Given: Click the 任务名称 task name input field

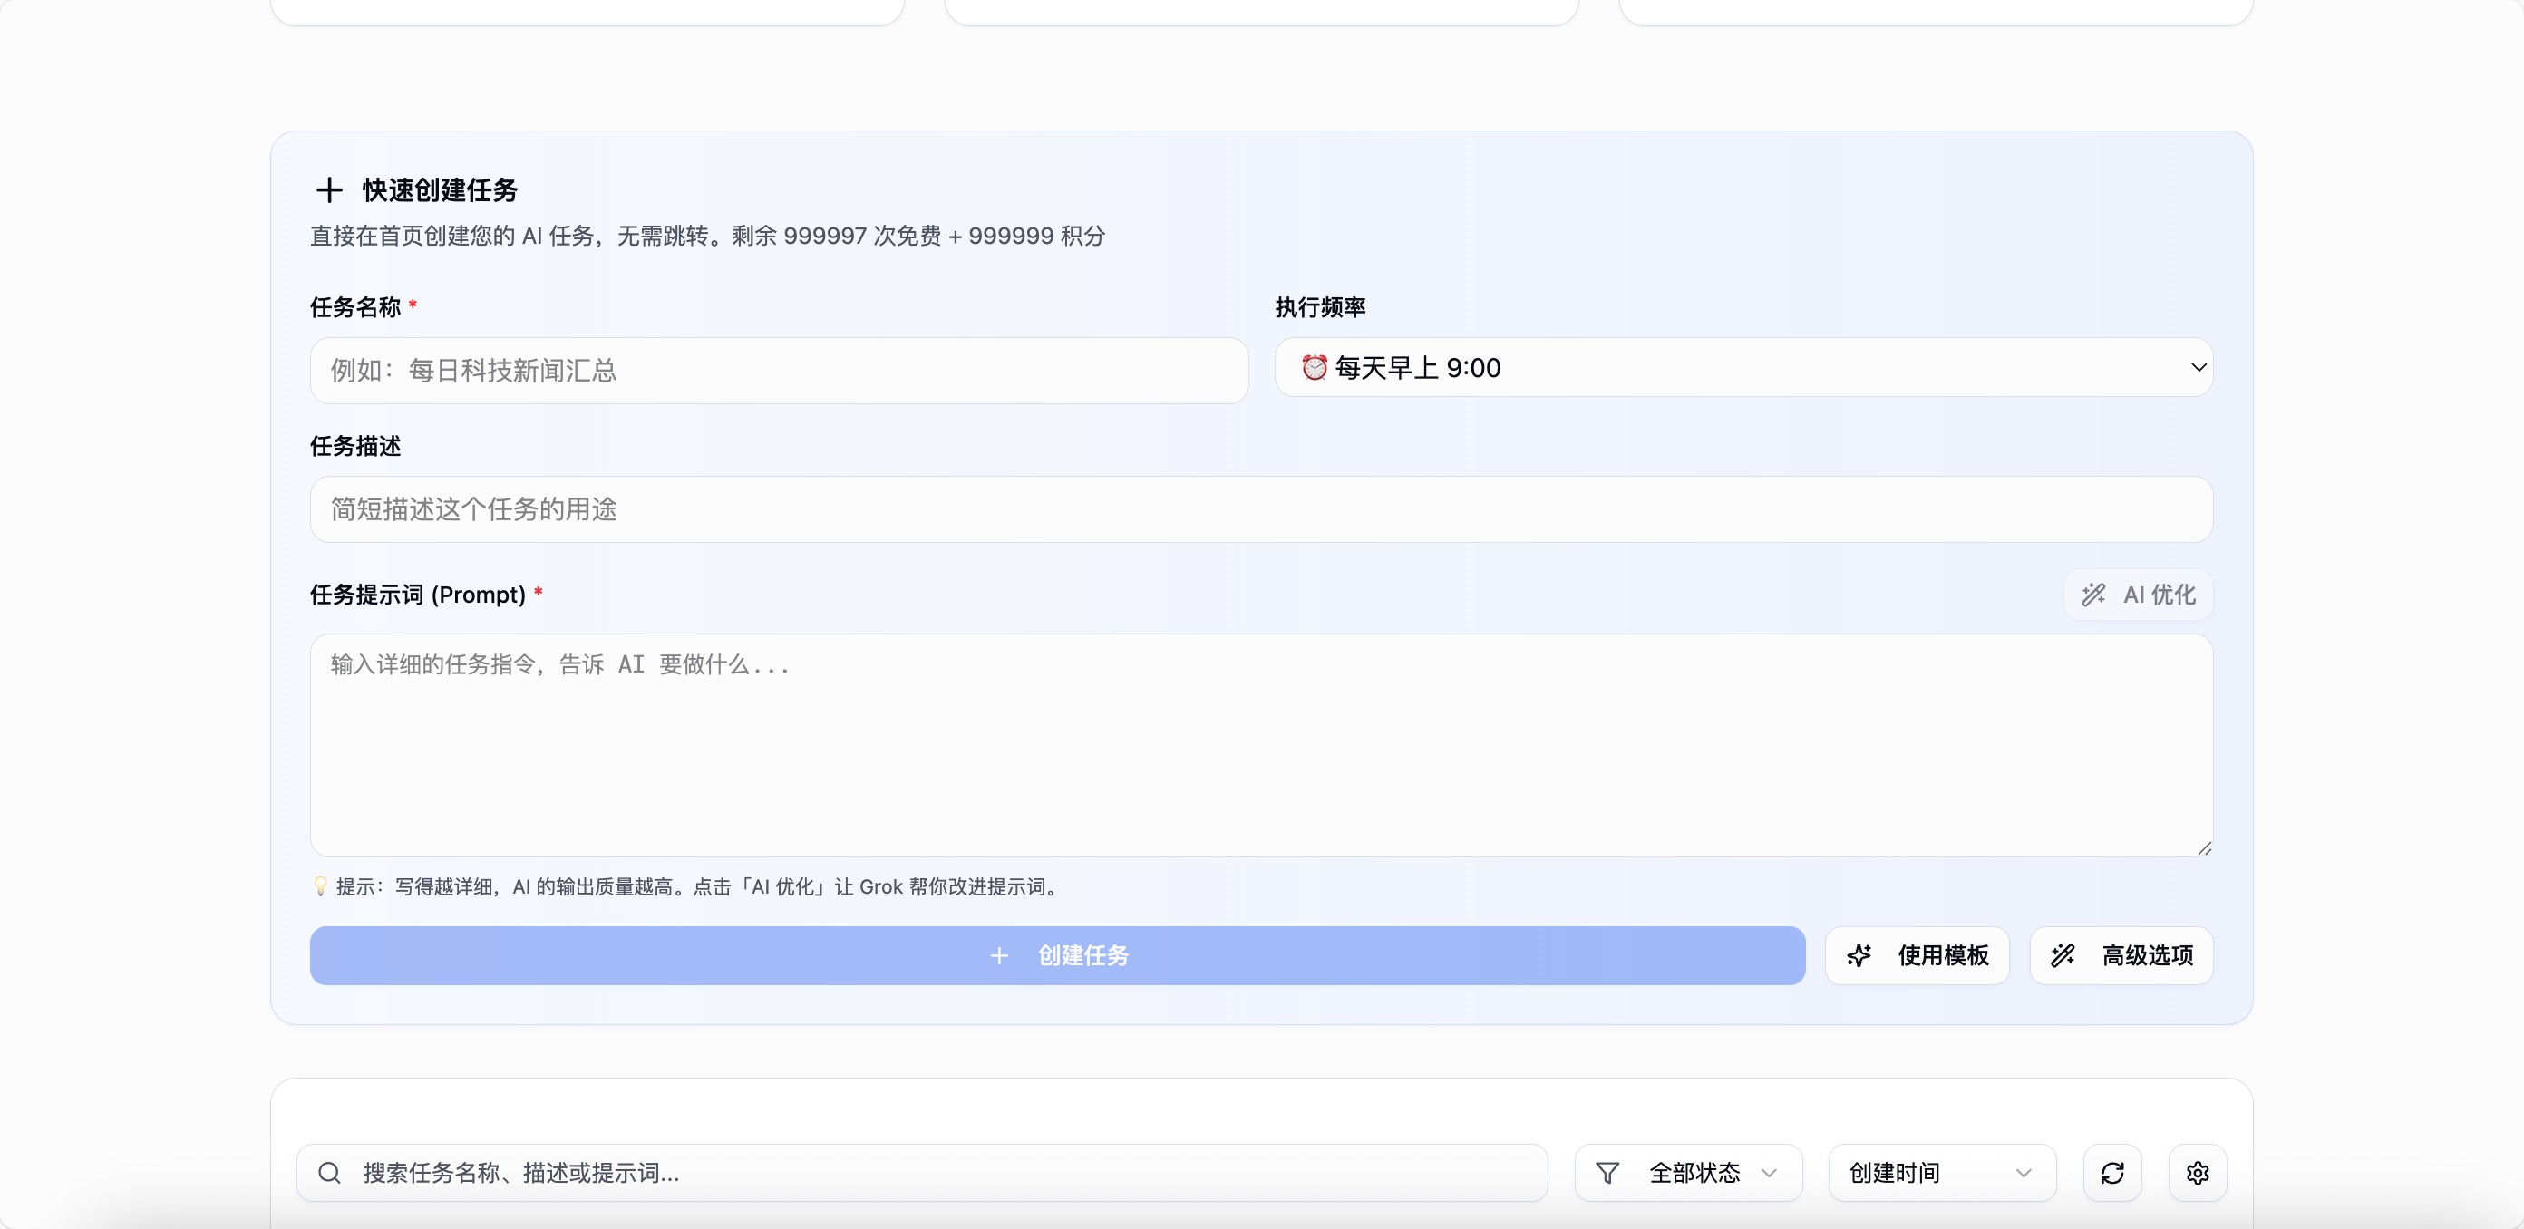Looking at the screenshot, I should pyautogui.click(x=778, y=370).
